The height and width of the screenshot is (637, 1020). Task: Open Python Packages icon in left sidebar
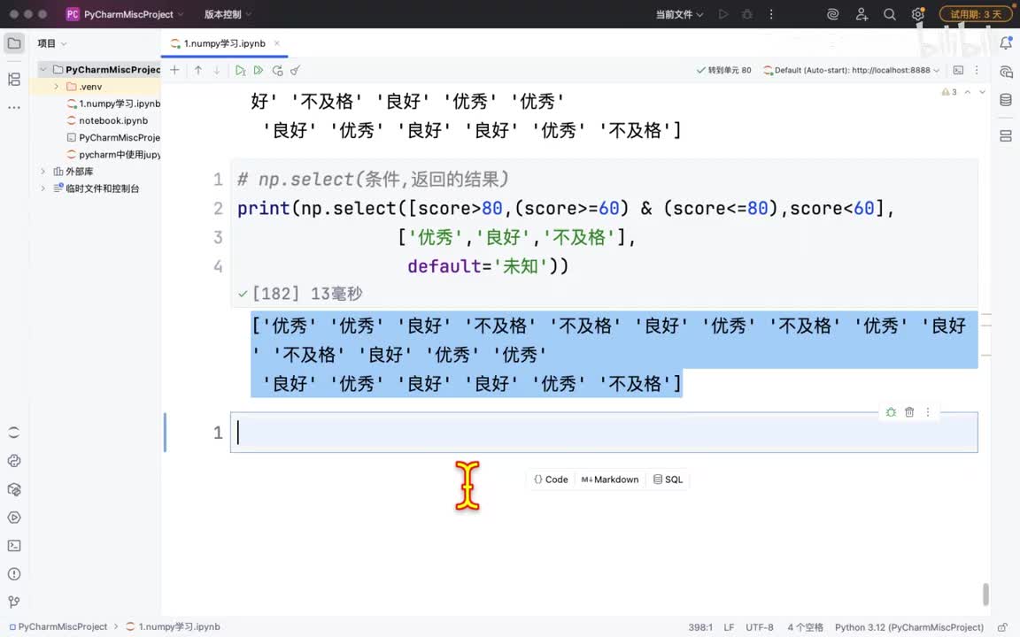(14, 489)
